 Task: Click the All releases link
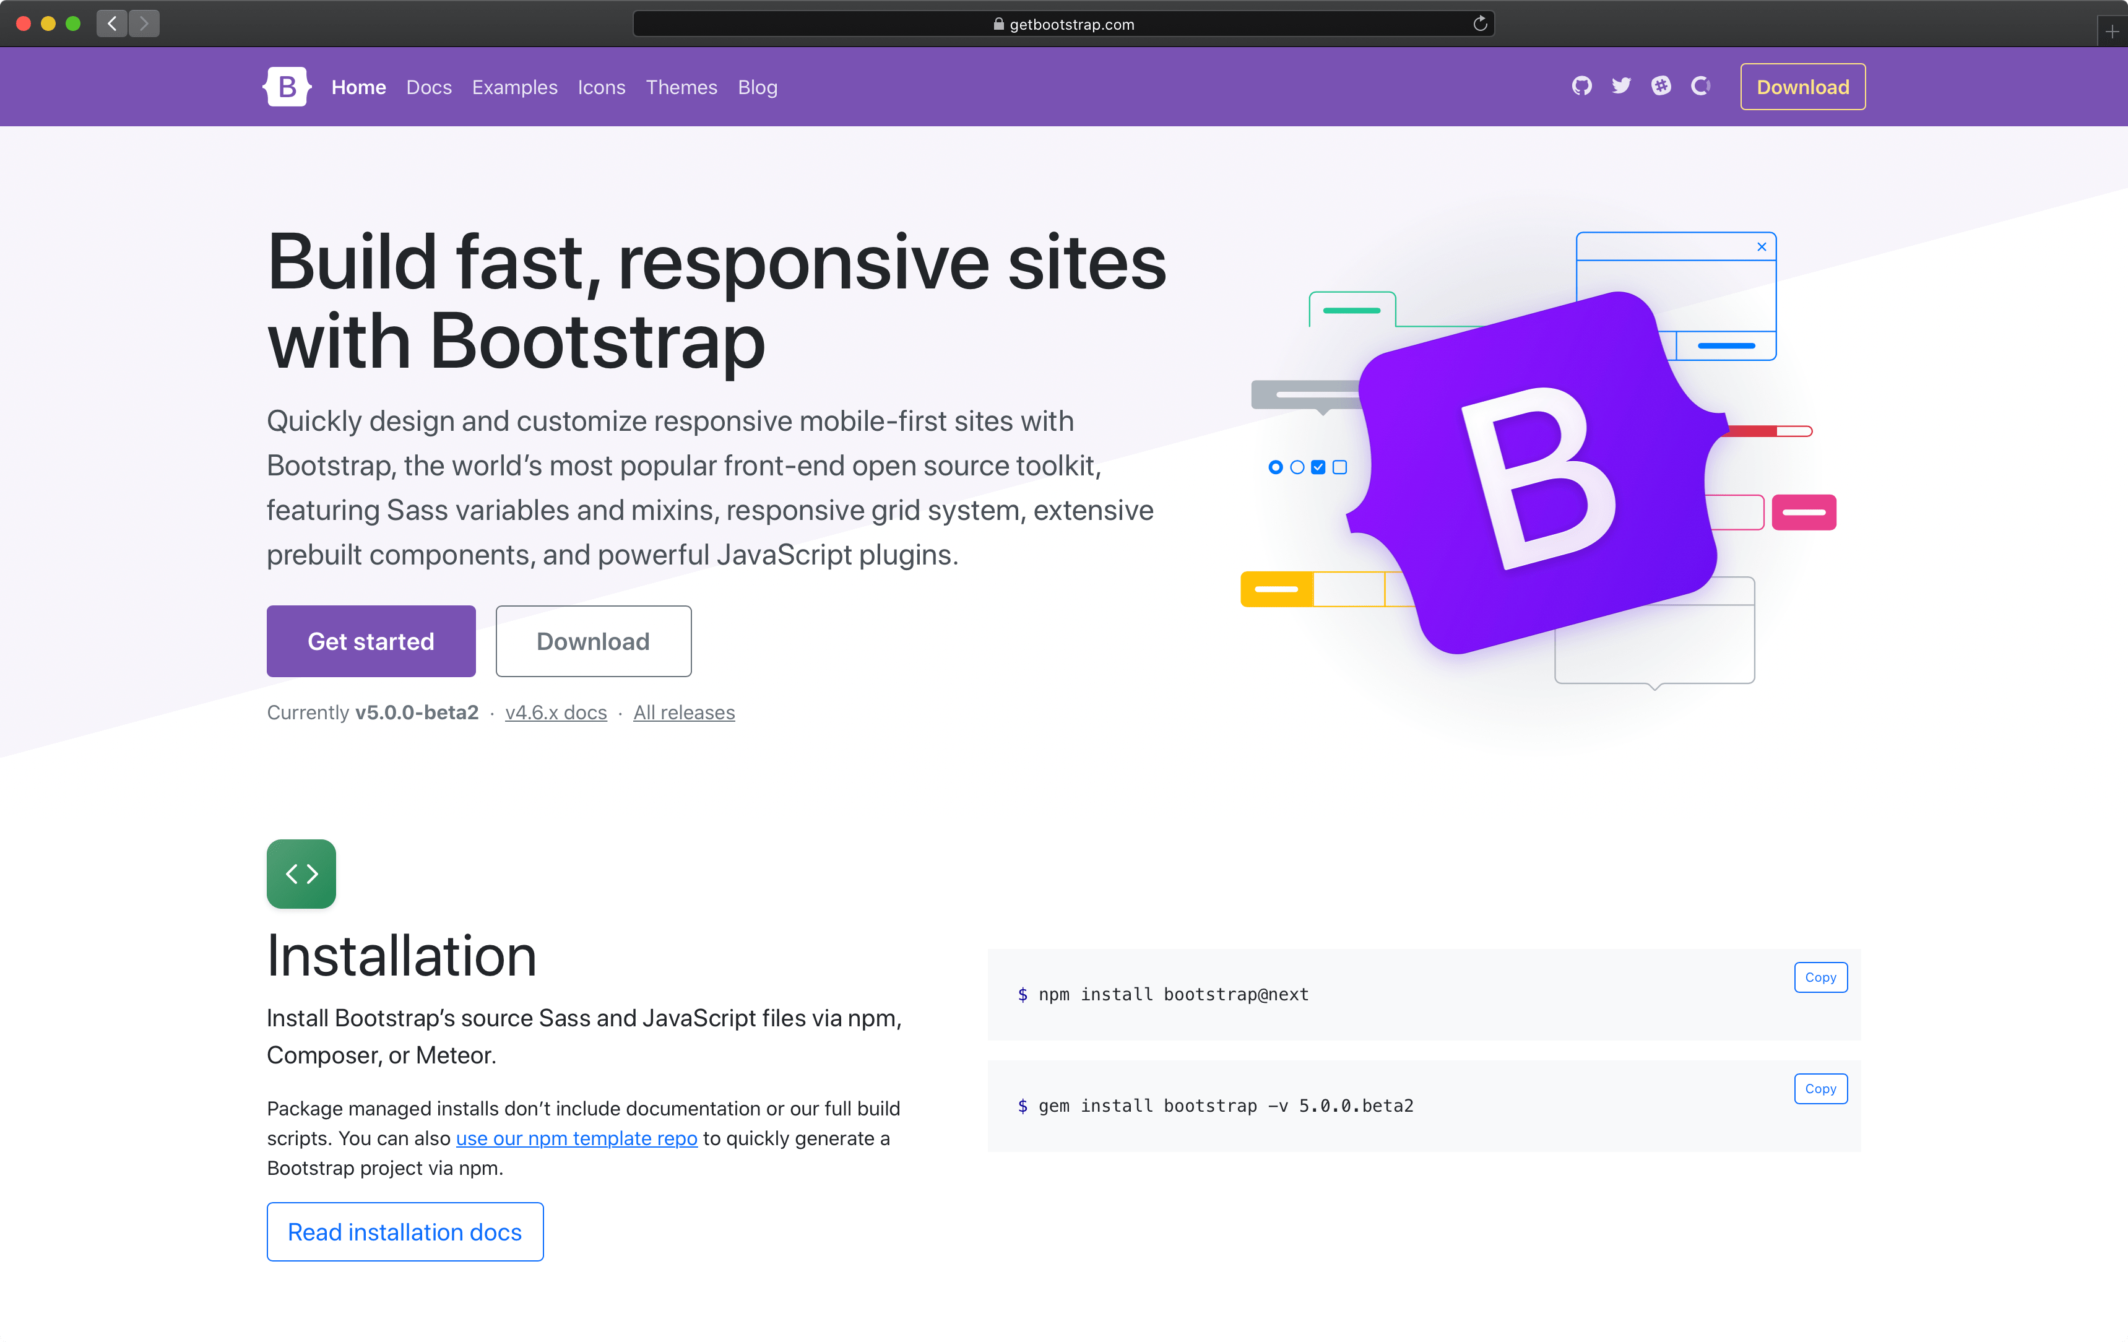point(683,712)
